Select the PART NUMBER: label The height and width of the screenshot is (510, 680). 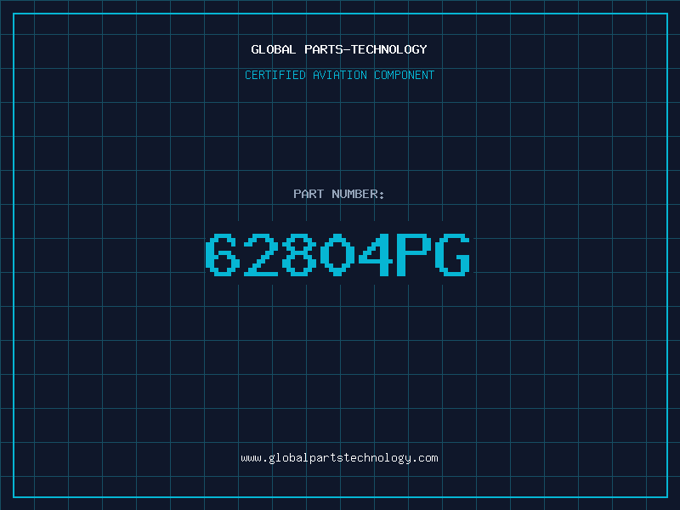(x=339, y=194)
